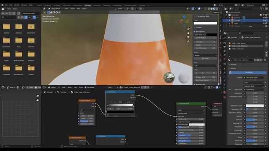
Task: Click the blue Z axis navigation gizmo
Action: point(185,17)
